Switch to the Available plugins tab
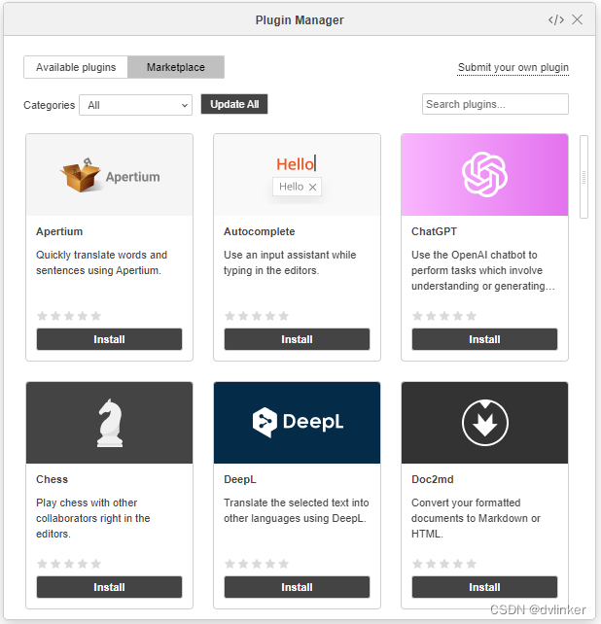Screen dimensions: 601x624 pyautogui.click(x=76, y=67)
